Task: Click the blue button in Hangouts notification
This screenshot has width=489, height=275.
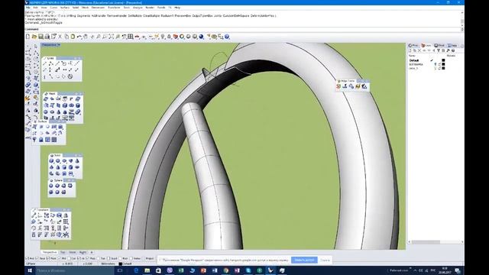Action: coord(304,260)
